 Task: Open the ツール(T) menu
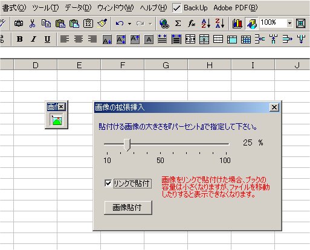click(x=45, y=8)
